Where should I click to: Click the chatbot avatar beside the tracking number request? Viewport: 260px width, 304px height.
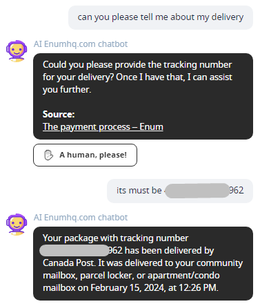click(17, 51)
